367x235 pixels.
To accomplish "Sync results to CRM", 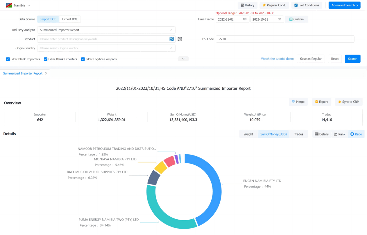I will point(349,102).
